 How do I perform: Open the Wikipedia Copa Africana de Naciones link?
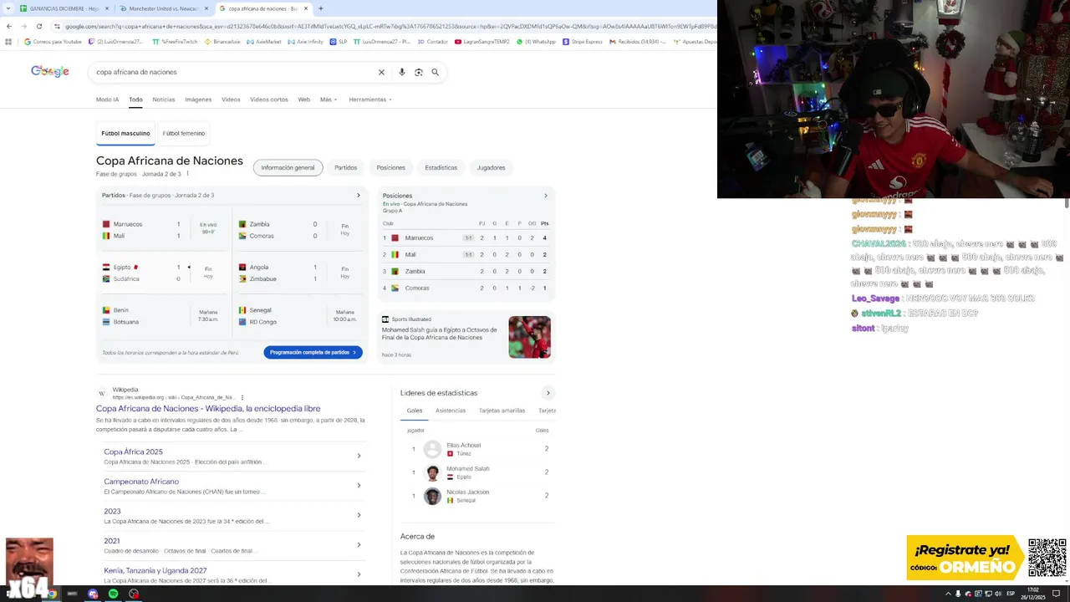[x=208, y=409]
